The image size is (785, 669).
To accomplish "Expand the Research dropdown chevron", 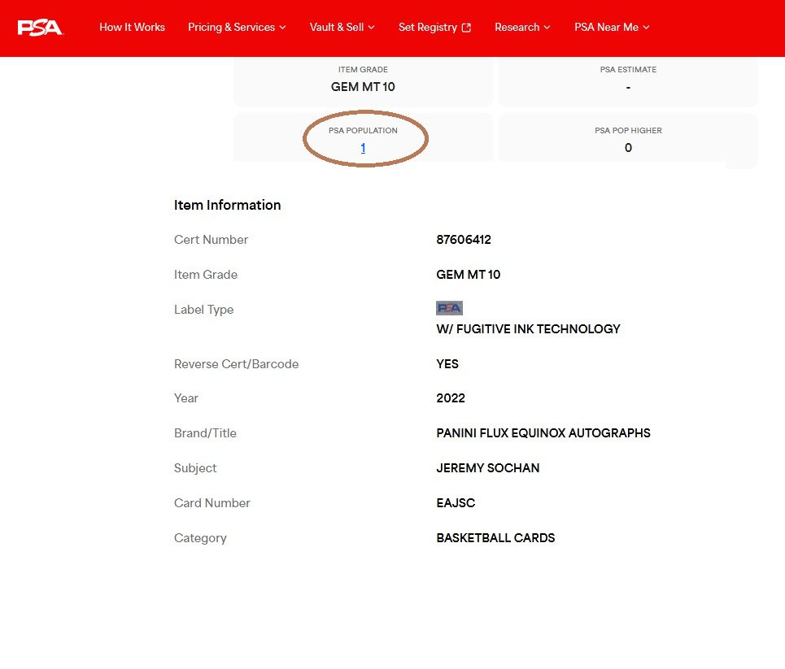I will point(547,28).
